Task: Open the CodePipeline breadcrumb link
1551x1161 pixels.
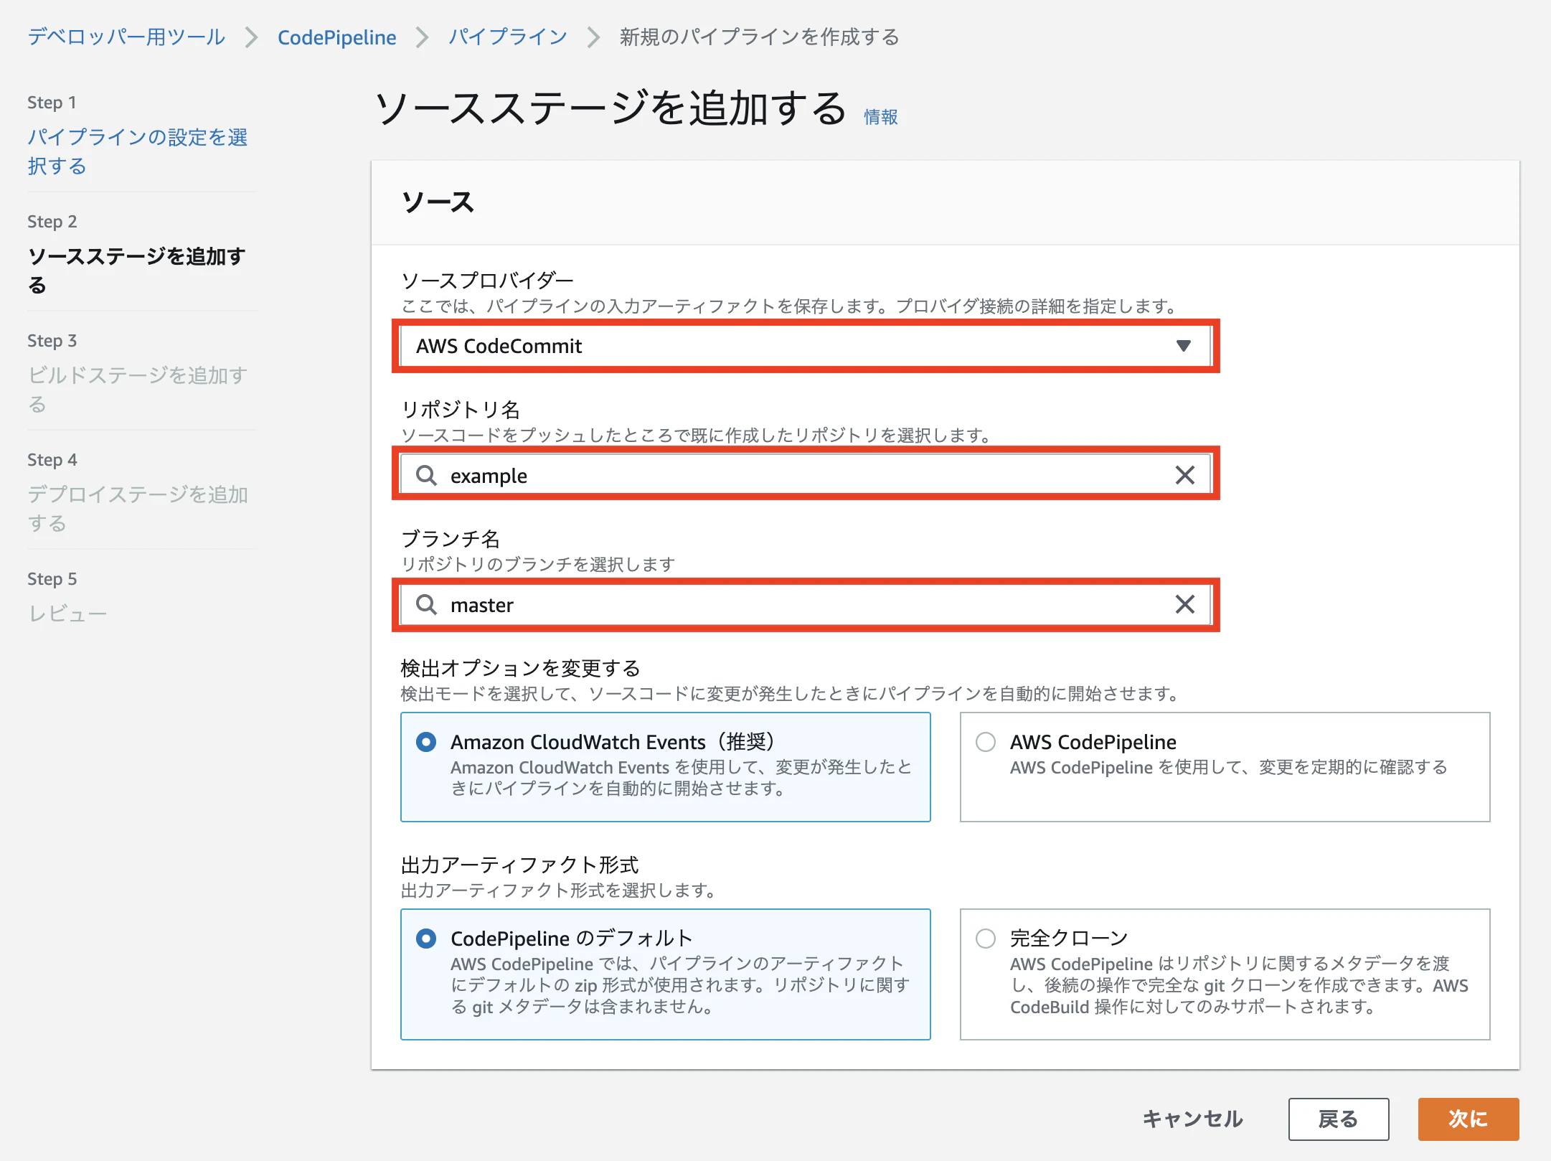Action: [x=336, y=37]
